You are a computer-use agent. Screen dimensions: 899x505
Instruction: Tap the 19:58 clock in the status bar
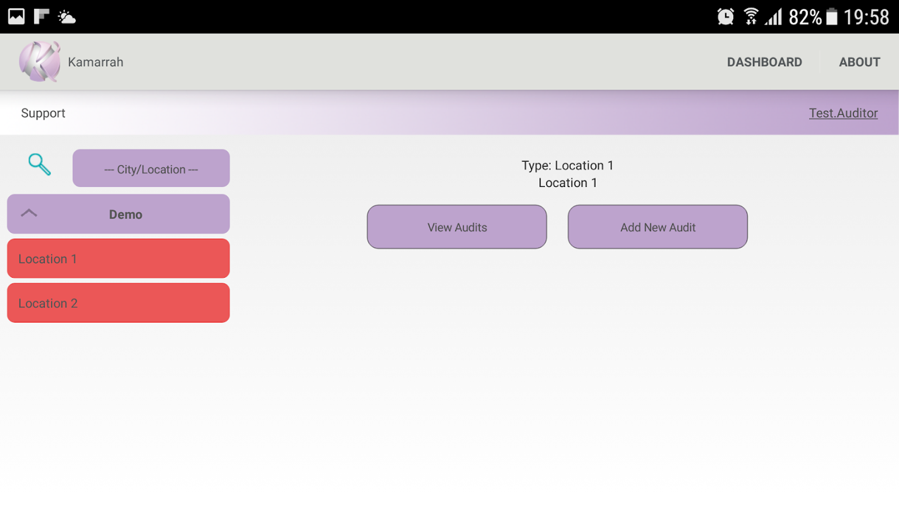point(866,17)
